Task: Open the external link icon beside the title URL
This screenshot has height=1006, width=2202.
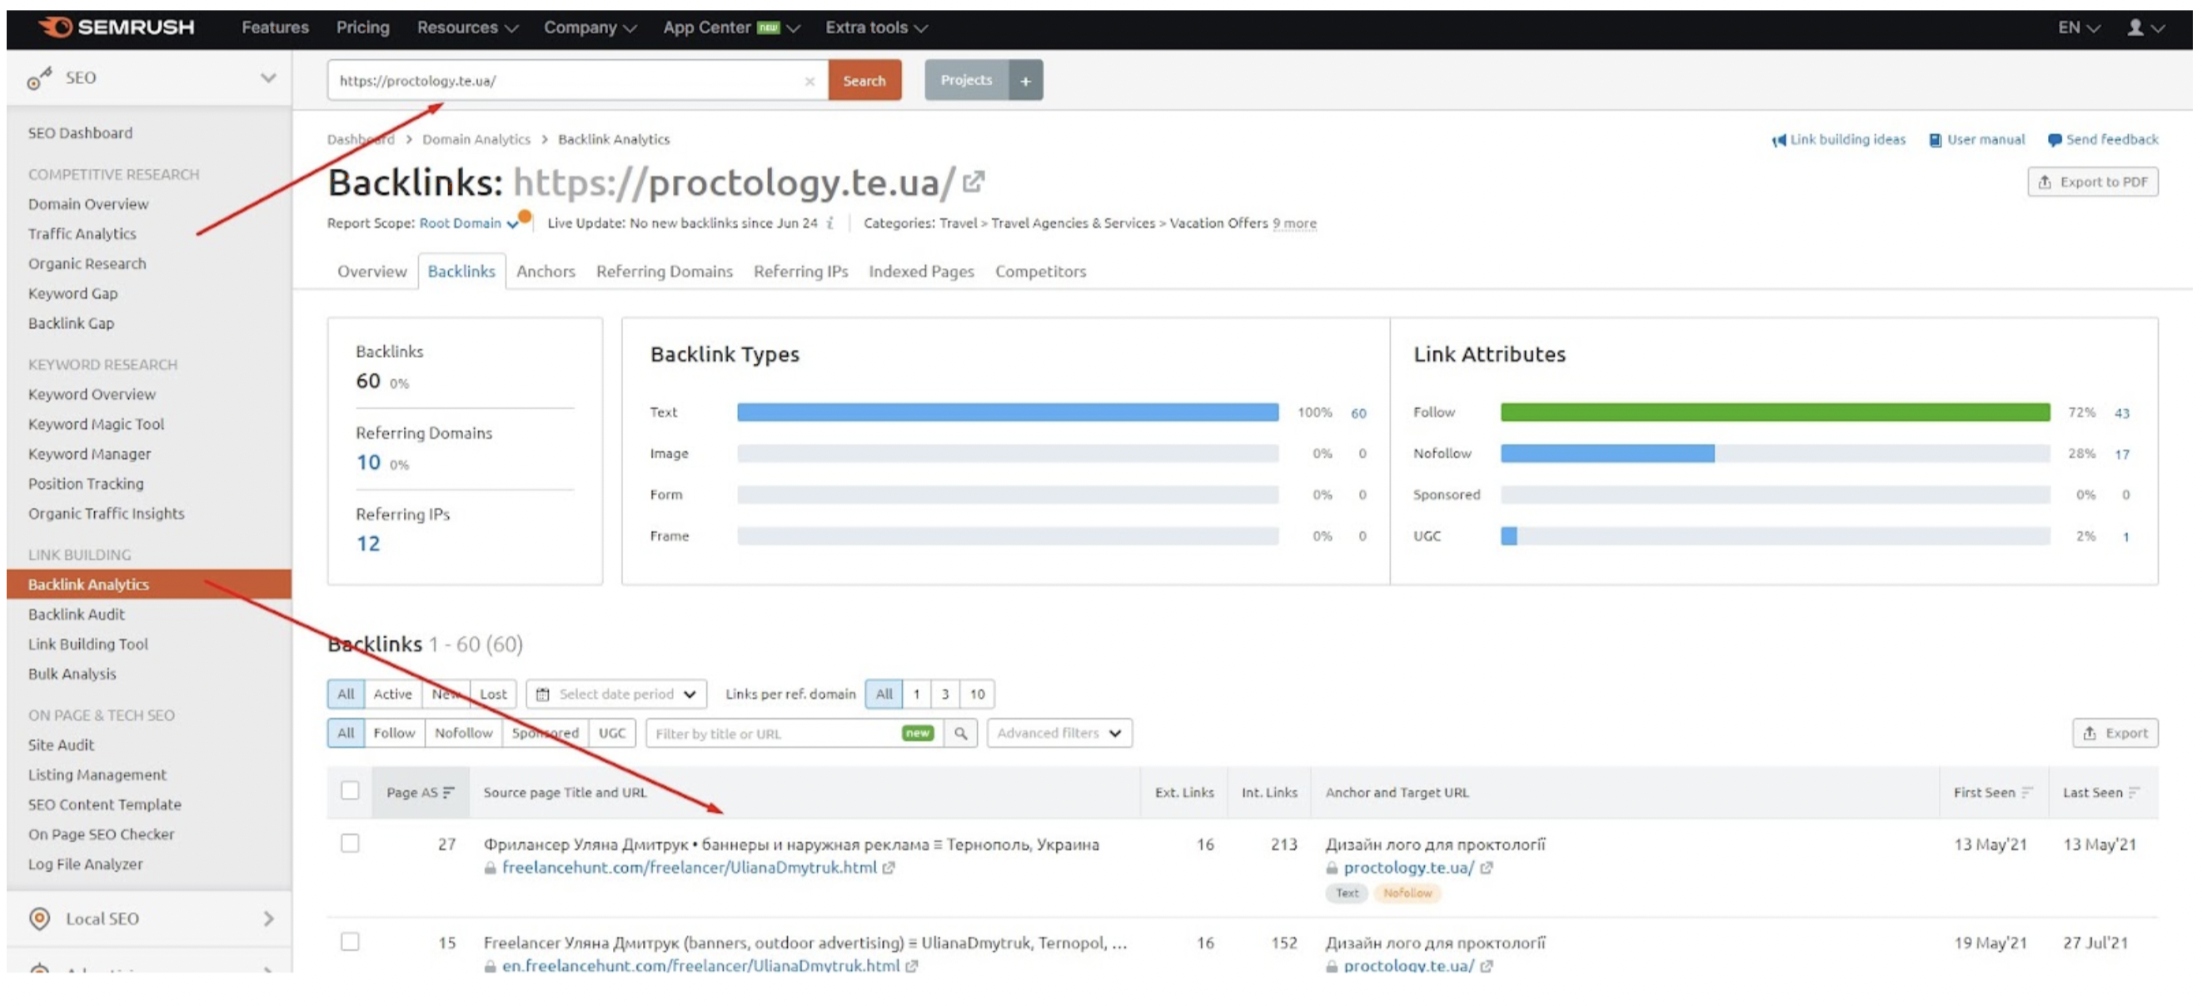Action: (x=974, y=182)
